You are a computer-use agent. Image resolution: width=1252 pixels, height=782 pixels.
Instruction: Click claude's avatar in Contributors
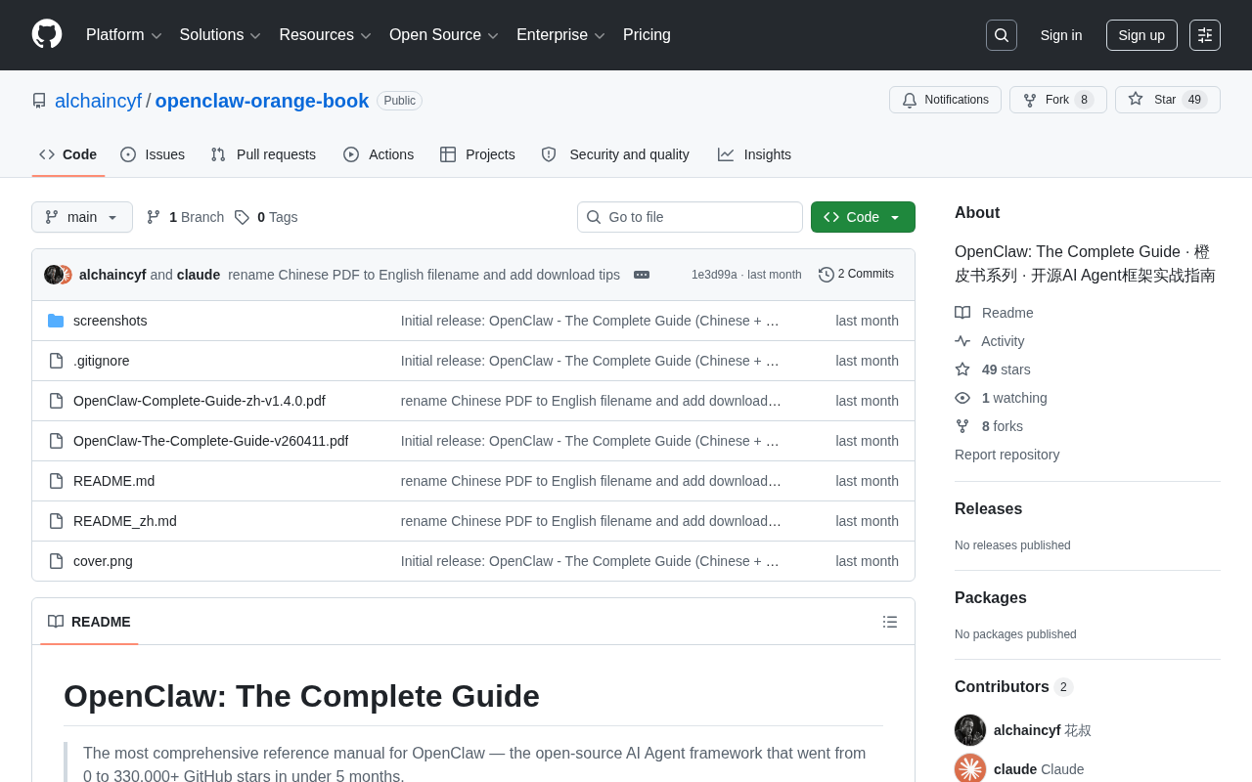(x=970, y=769)
